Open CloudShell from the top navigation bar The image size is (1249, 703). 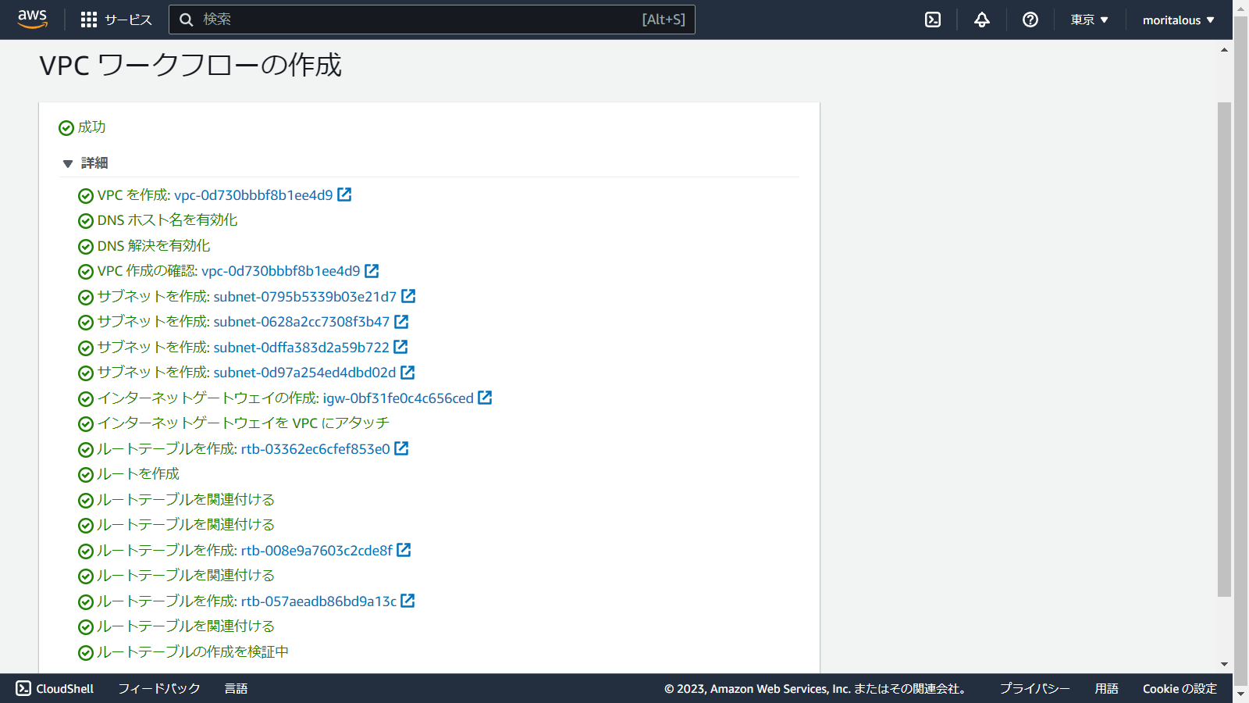click(x=932, y=20)
